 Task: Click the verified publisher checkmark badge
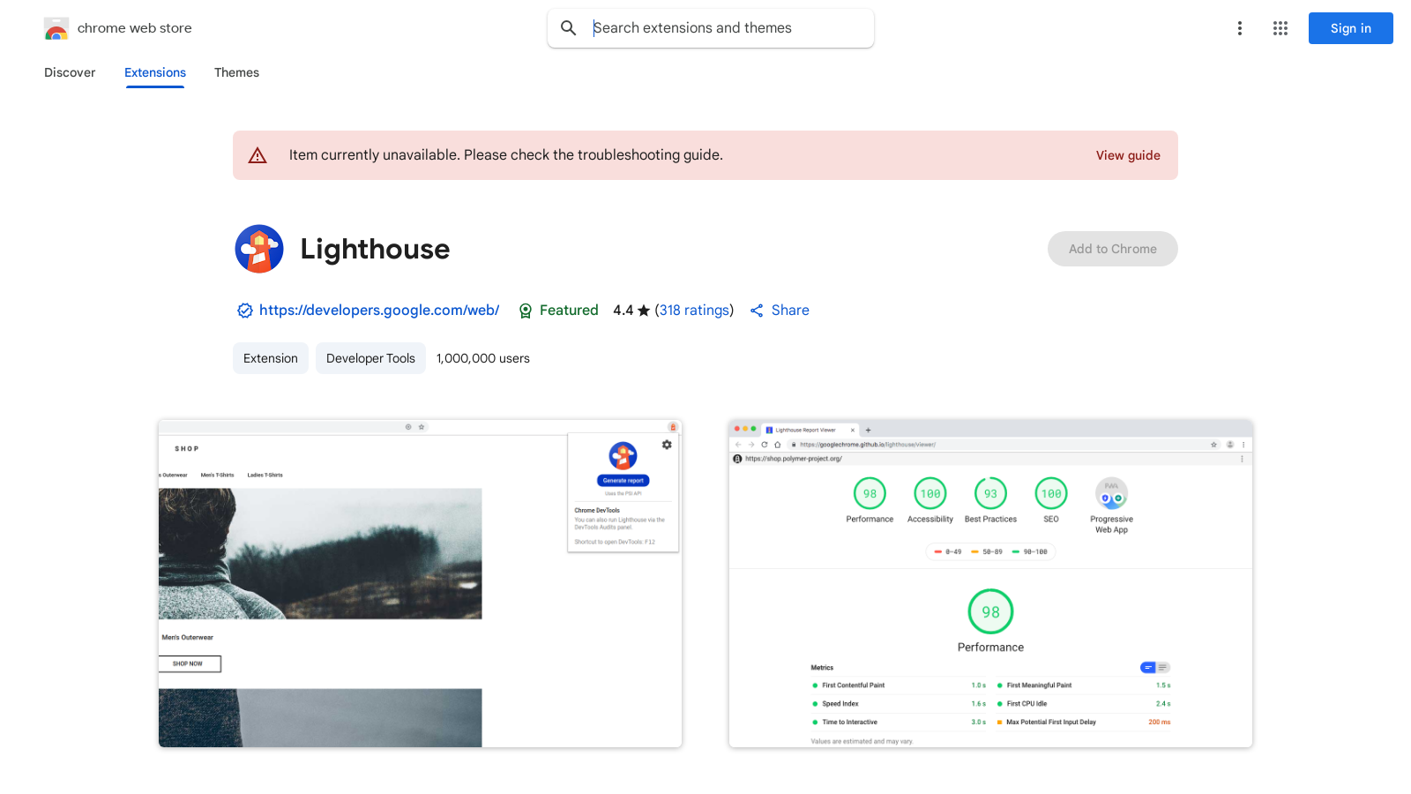[x=244, y=311]
